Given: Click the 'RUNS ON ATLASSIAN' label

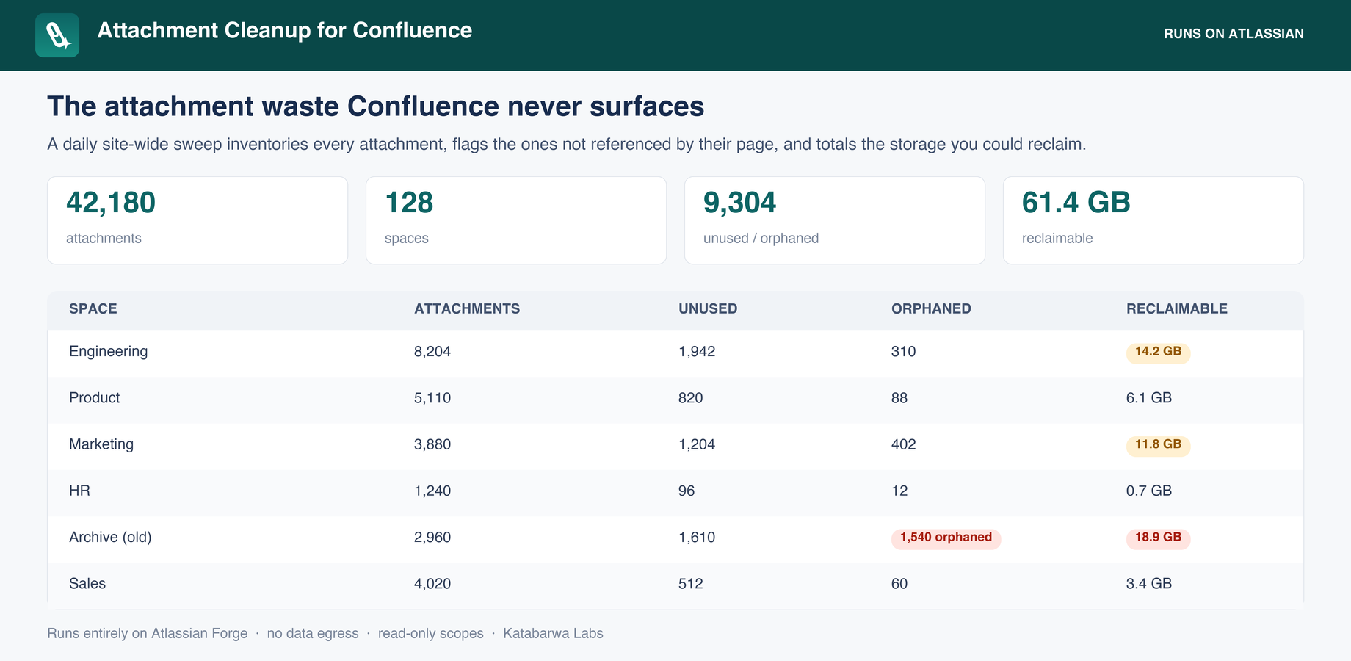Looking at the screenshot, I should coord(1234,34).
